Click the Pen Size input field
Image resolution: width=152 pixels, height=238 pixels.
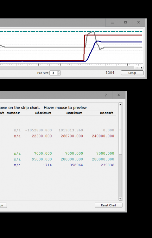pyautogui.click(x=54, y=73)
